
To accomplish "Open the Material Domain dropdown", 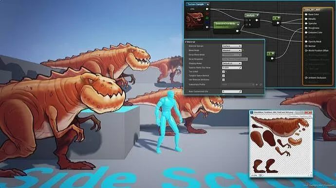I will [x=232, y=46].
